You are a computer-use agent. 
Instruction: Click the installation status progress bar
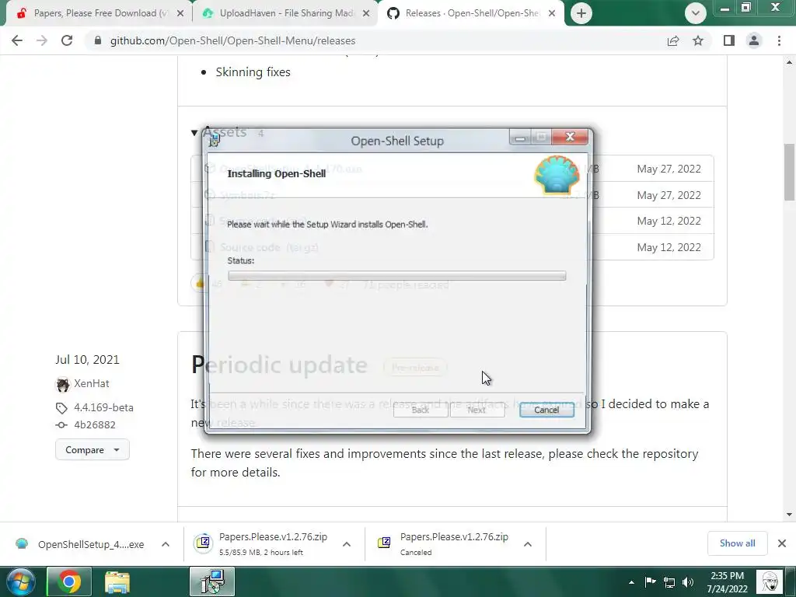click(x=397, y=276)
